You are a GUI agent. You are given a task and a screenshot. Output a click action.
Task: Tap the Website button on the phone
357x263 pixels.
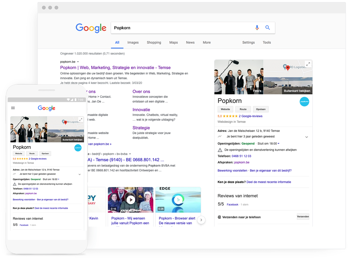click(19, 154)
